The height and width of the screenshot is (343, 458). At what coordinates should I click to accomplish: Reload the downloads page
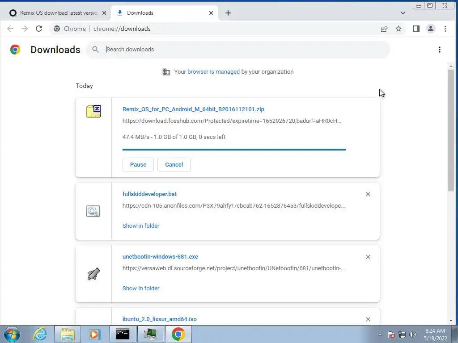(39, 29)
